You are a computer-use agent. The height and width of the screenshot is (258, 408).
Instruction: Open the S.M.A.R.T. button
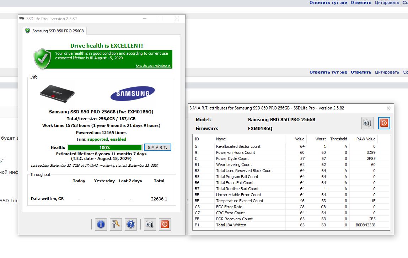[158, 147]
